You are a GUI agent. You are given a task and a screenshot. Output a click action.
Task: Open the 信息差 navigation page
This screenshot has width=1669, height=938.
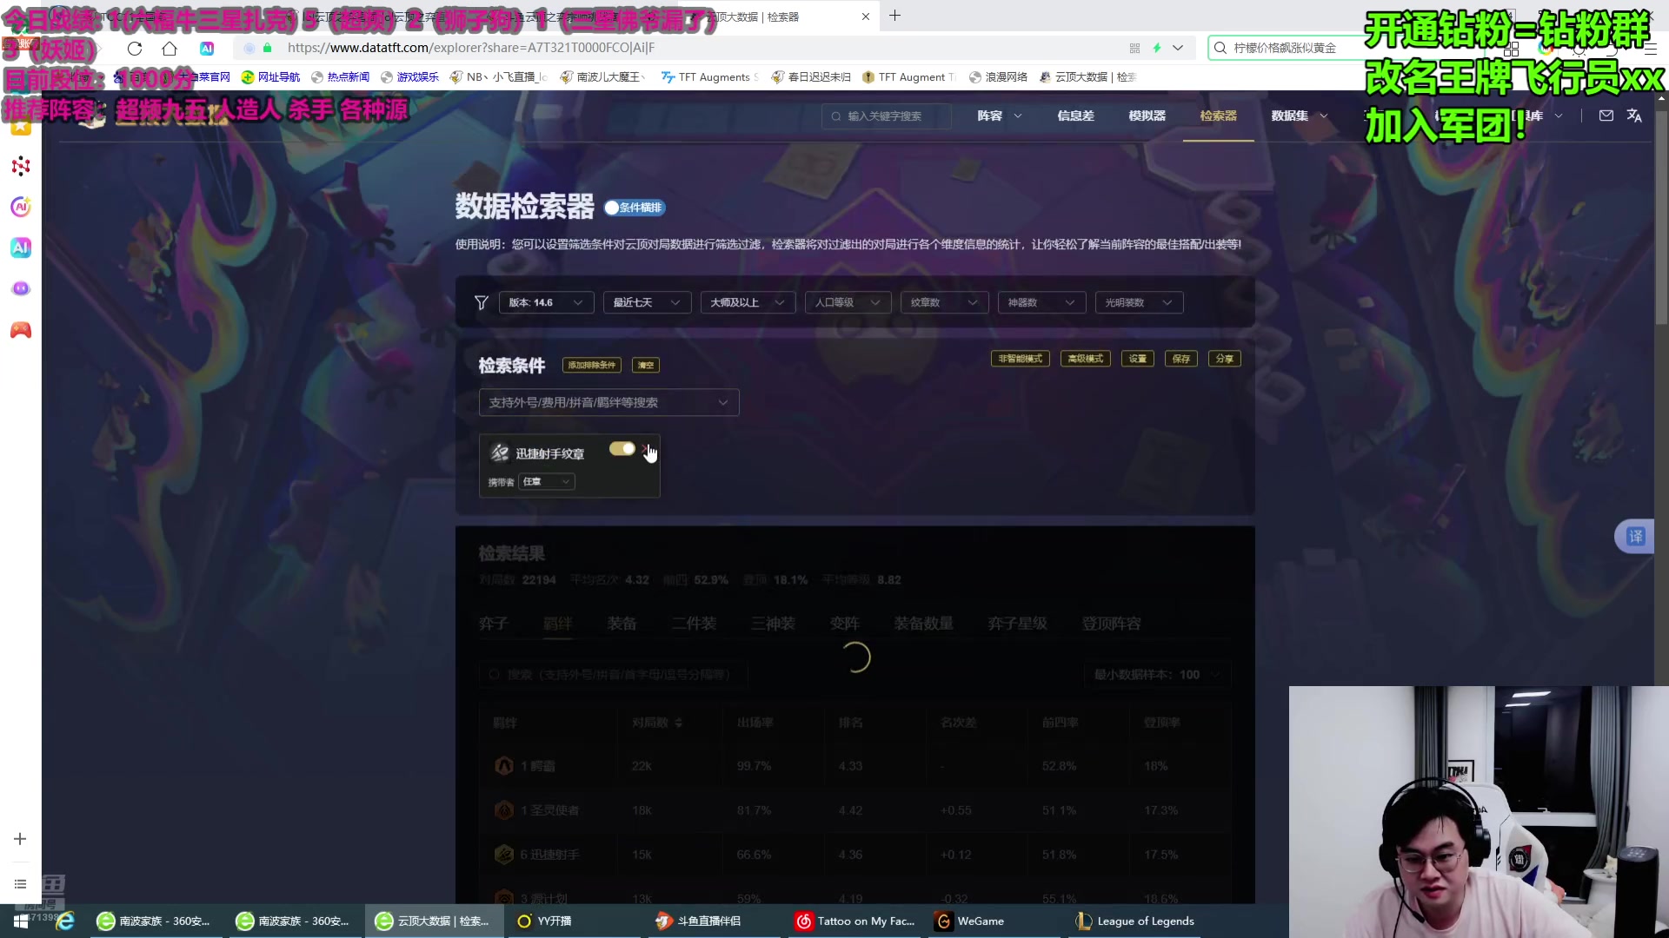[x=1075, y=116]
